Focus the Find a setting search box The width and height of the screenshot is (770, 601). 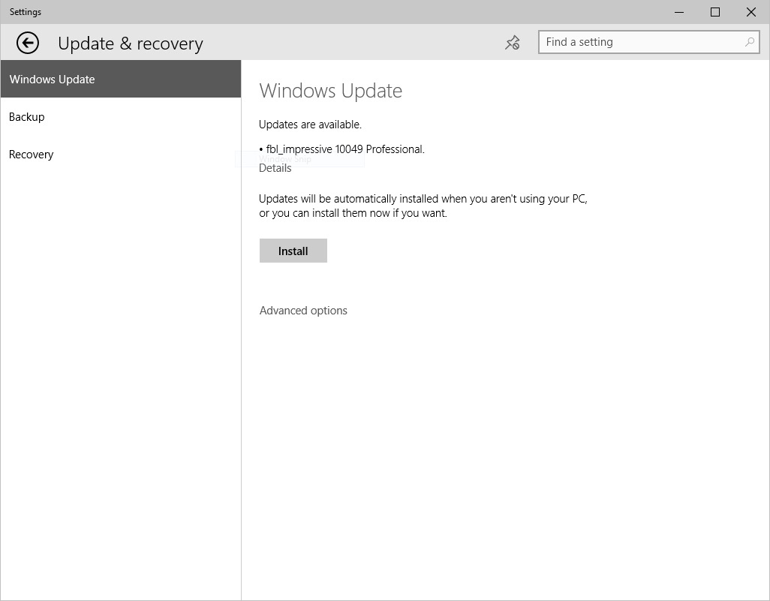tap(648, 42)
